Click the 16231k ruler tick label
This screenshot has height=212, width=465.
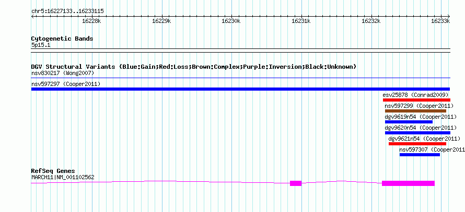(x=301, y=21)
